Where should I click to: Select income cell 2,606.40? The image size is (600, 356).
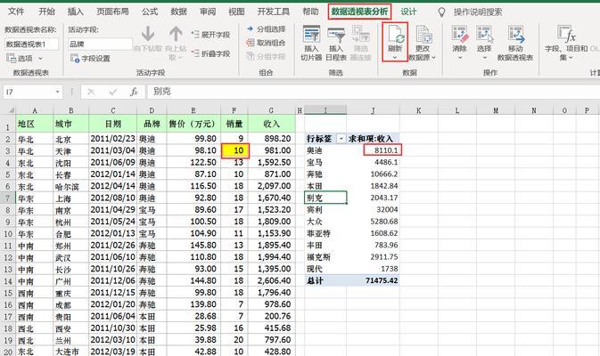[x=272, y=280]
